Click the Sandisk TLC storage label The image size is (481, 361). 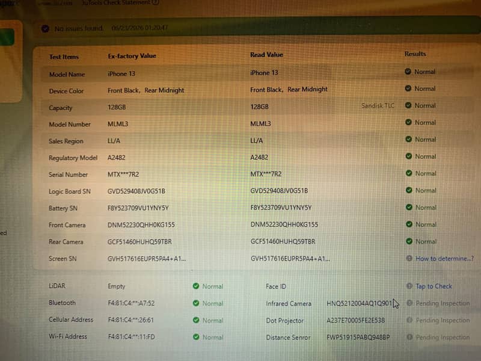pos(378,106)
